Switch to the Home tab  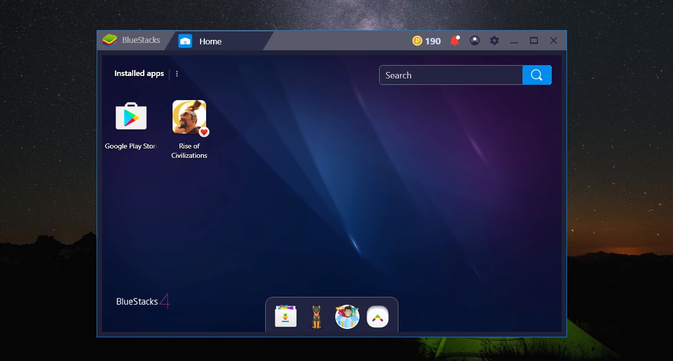click(x=210, y=41)
